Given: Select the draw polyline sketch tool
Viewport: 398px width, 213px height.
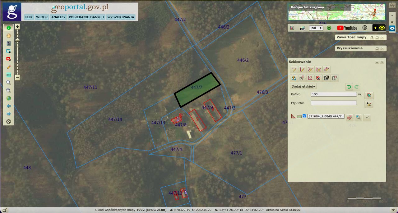Looking at the screenshot, I should 310,69.
